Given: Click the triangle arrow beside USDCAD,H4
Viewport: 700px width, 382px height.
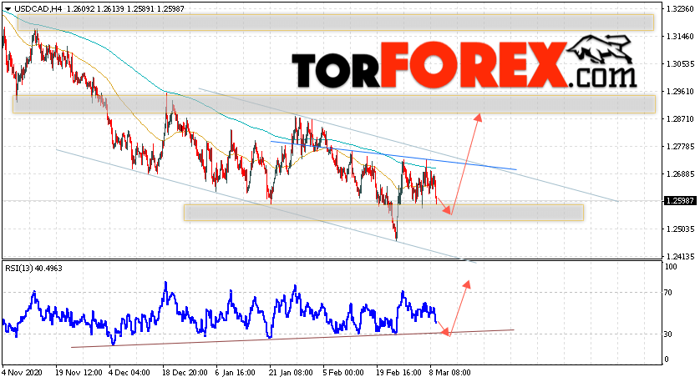Looking at the screenshot, I should point(8,9).
